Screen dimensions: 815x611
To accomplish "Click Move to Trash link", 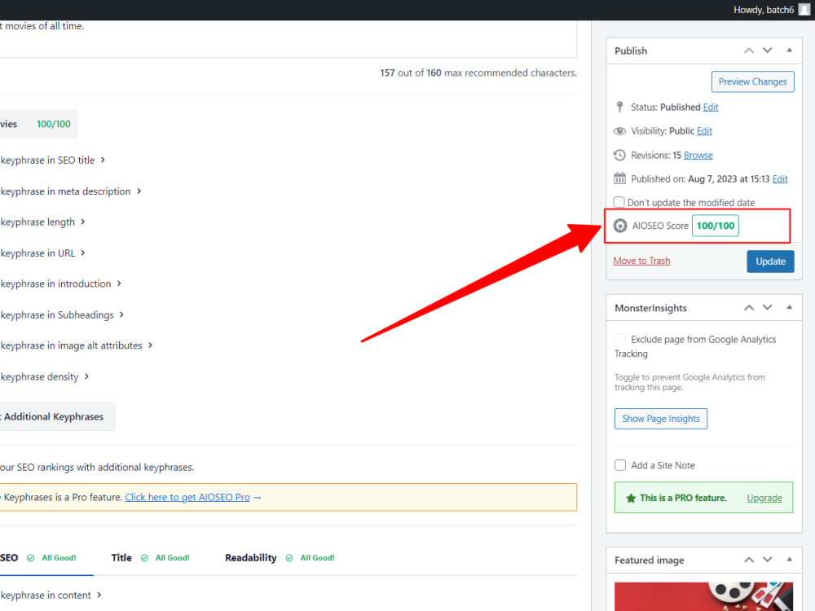I will (641, 261).
